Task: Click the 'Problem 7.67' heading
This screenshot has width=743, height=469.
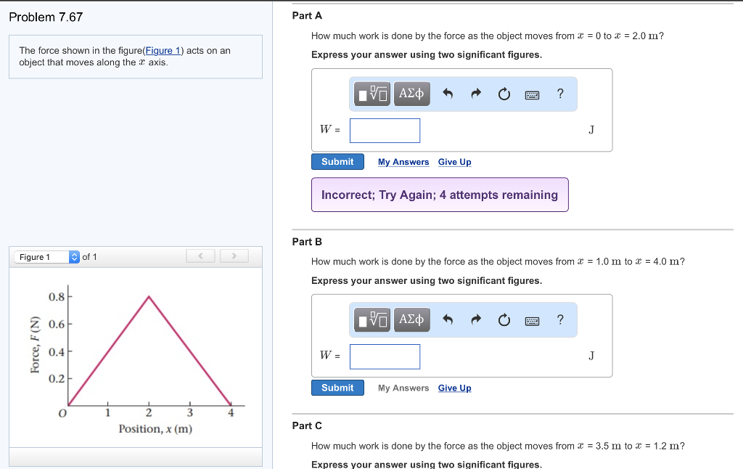Action: coord(46,17)
